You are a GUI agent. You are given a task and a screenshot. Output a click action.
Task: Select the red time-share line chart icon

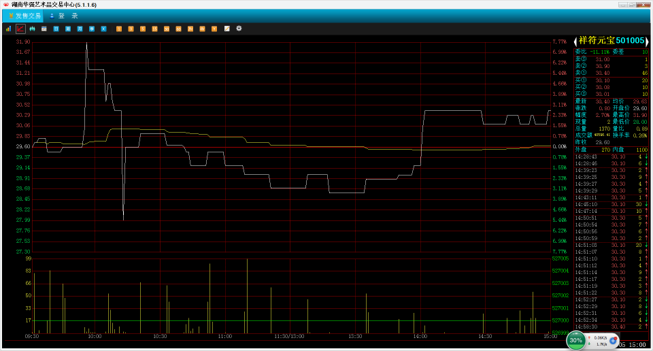(20, 29)
